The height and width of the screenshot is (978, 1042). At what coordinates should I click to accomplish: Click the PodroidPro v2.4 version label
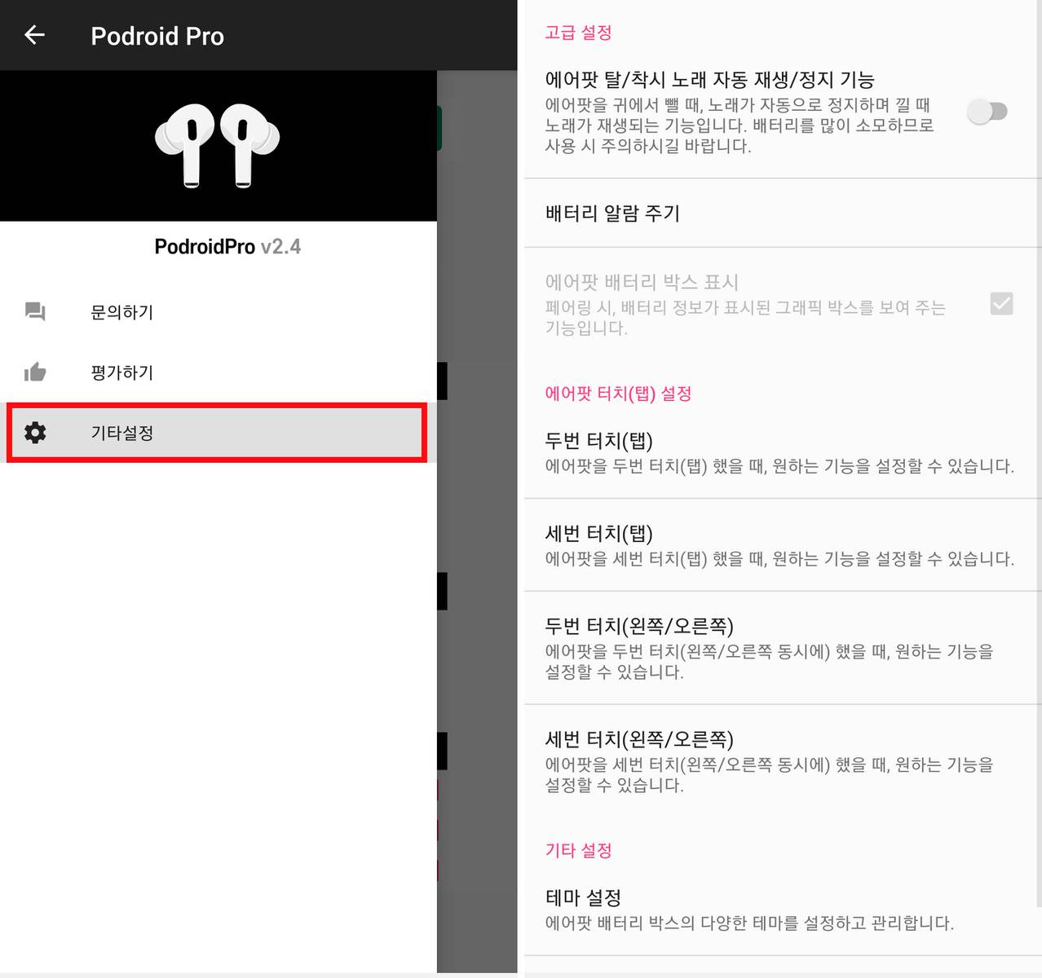tap(227, 246)
